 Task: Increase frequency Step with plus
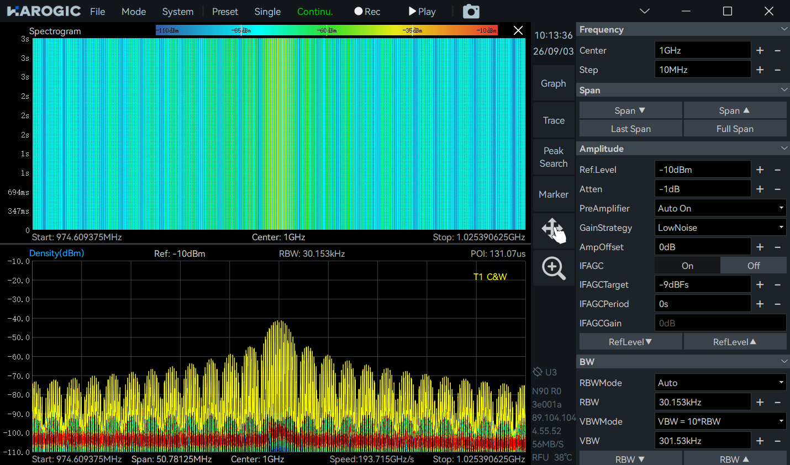[760, 70]
